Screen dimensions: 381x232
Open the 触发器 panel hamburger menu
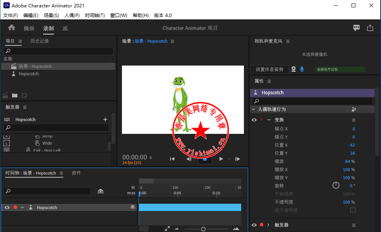pos(25,107)
